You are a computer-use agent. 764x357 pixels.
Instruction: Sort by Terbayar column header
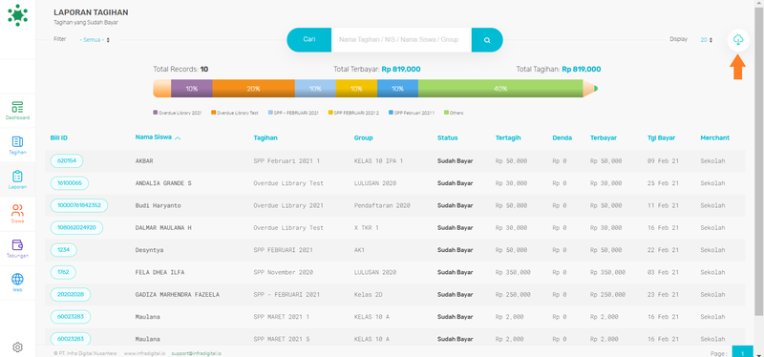[604, 137]
